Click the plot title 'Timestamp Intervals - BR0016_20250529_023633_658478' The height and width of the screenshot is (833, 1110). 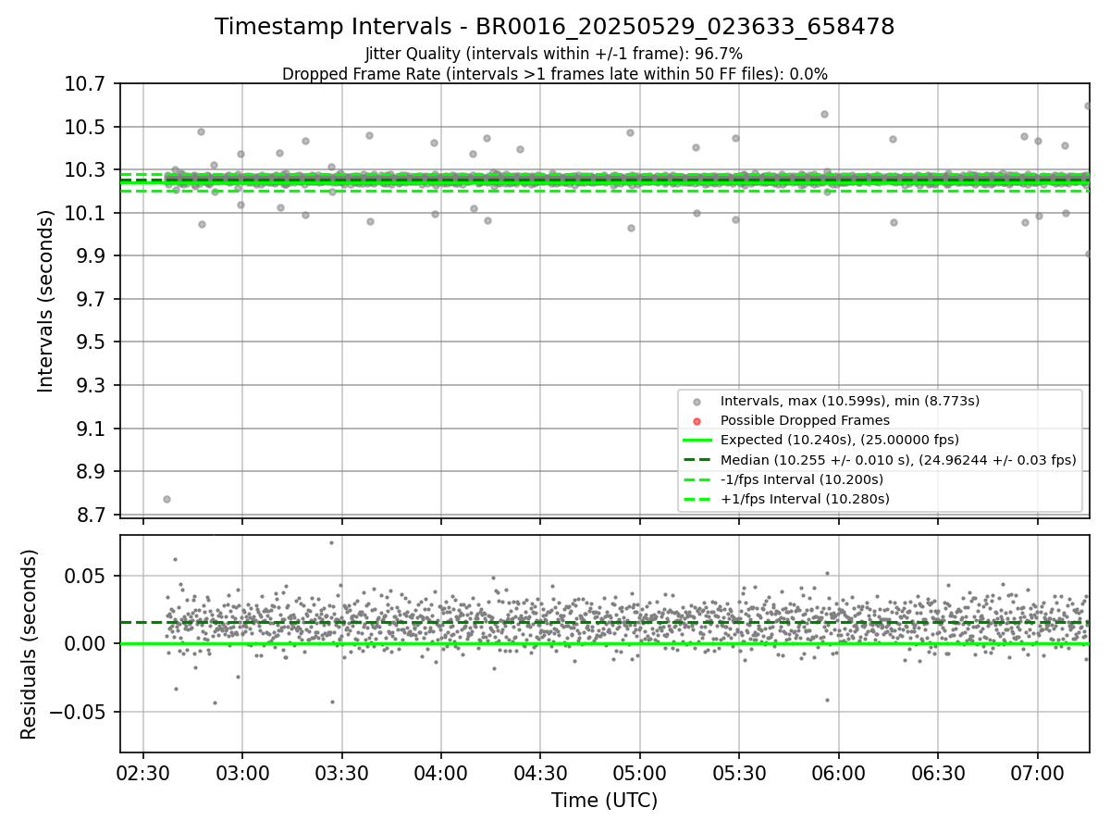coord(554,27)
